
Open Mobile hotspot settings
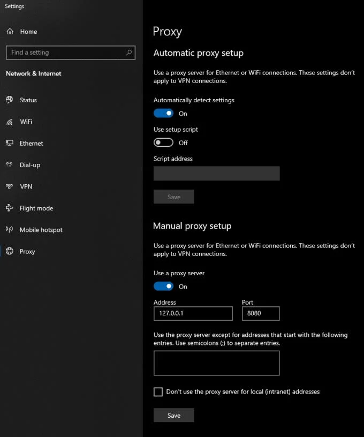click(71, 230)
